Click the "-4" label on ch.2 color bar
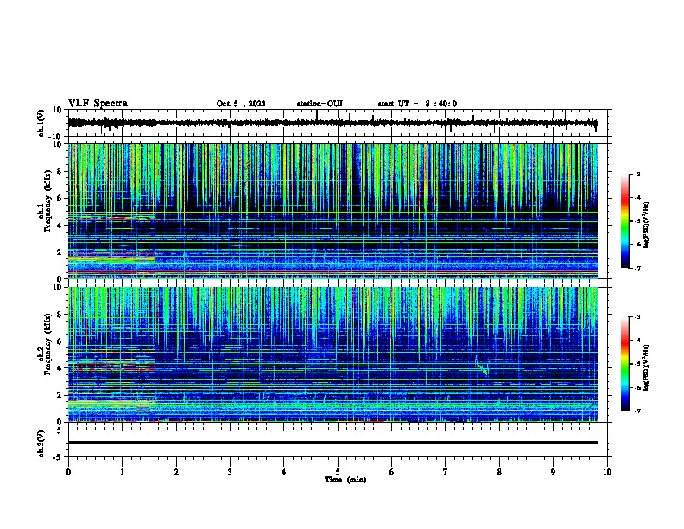684x529 pixels. coord(636,340)
